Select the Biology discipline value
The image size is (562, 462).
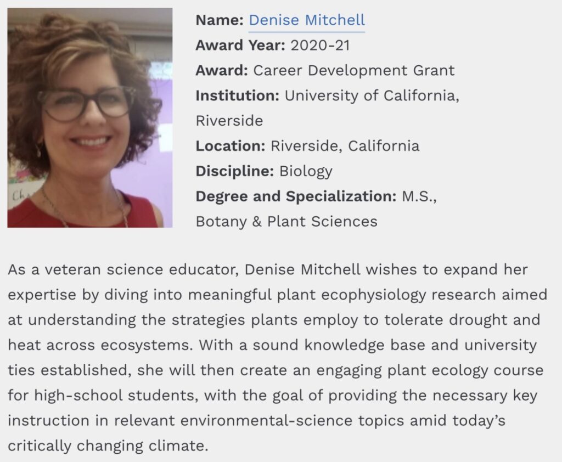(x=306, y=171)
